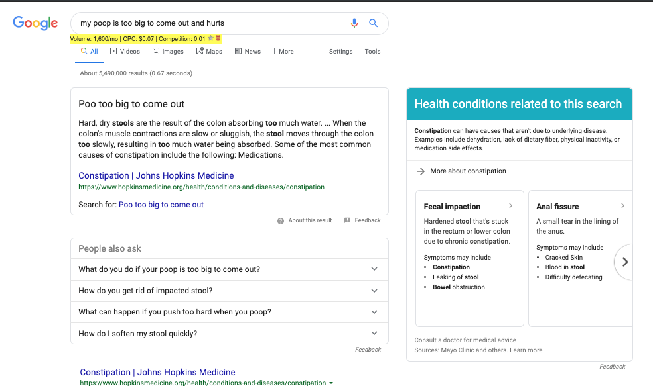653x386 pixels.
Task: Expand 'How do you get rid of impacted stool?'
Action: (374, 291)
